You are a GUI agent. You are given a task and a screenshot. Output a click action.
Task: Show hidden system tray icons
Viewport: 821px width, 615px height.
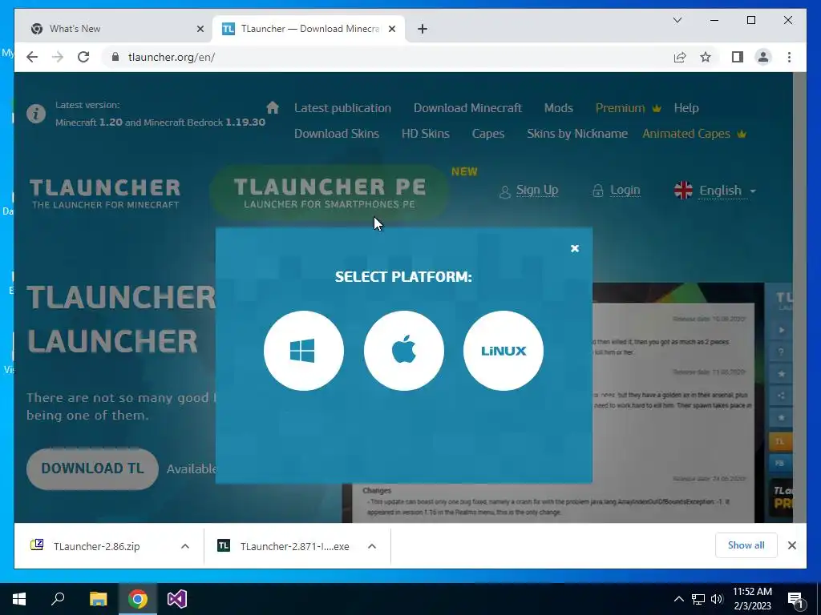coord(678,599)
